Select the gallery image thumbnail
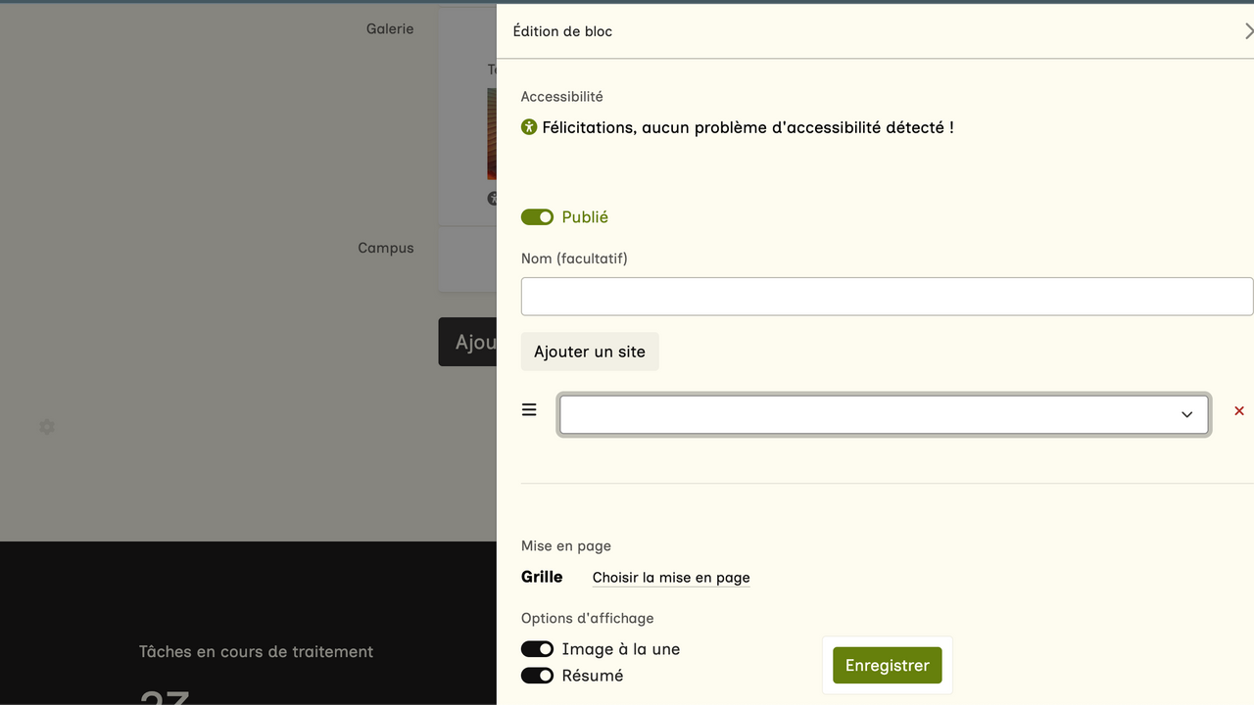Image resolution: width=1254 pixels, height=705 pixels. 492,134
